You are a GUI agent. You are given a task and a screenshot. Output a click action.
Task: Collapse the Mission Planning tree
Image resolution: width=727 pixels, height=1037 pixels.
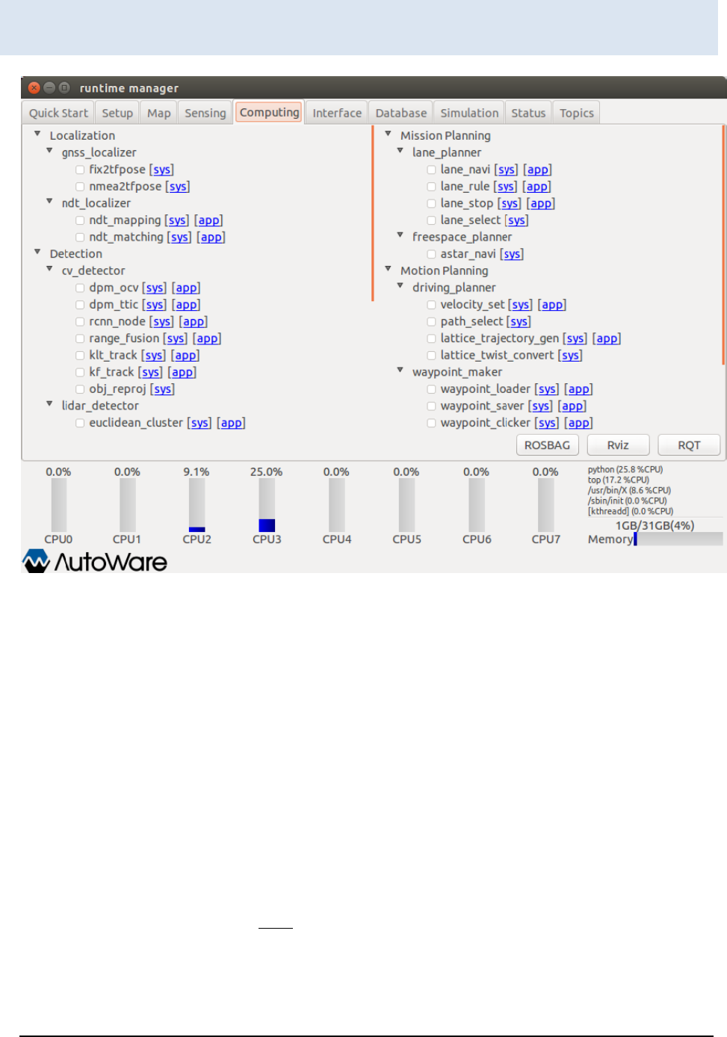tap(389, 134)
